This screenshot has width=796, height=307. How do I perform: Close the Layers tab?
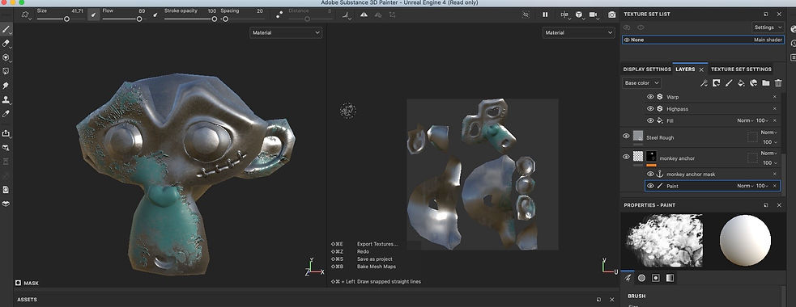coord(701,69)
